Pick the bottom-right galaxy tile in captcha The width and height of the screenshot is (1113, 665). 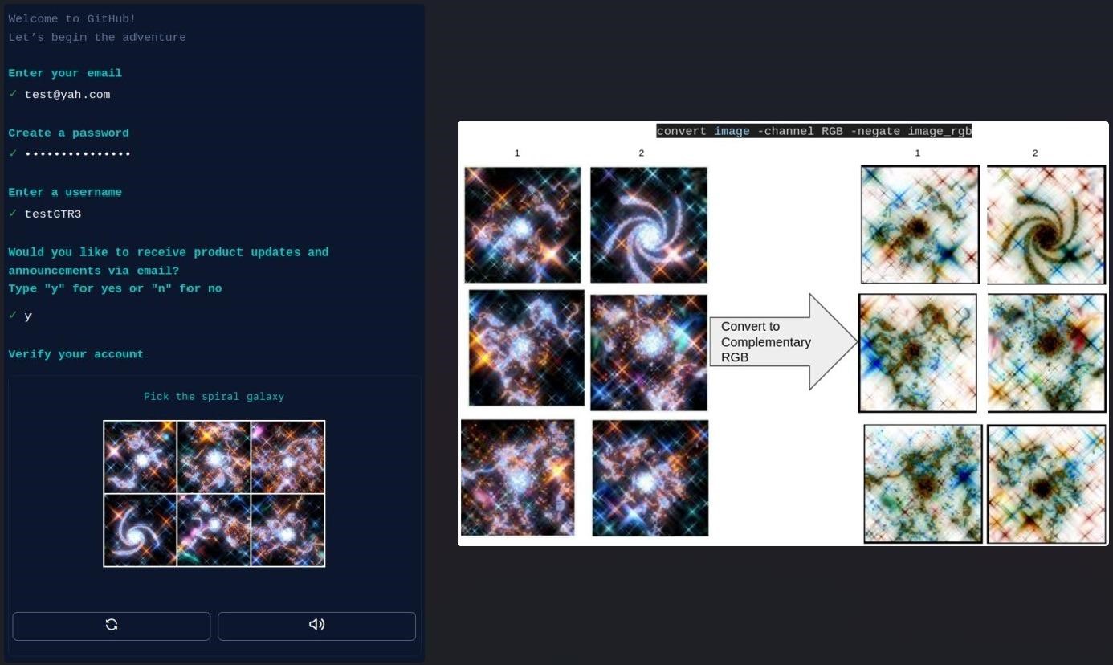287,530
